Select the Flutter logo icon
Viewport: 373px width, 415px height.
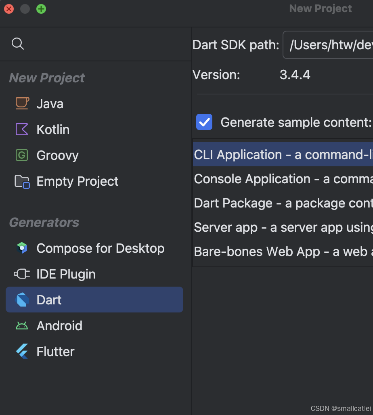pyautogui.click(x=22, y=351)
